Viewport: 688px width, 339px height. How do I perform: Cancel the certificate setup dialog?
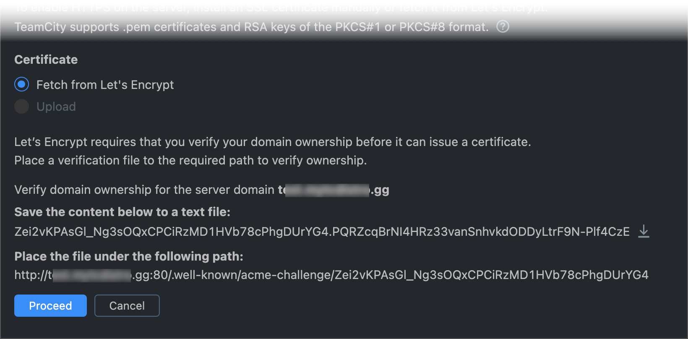point(127,305)
